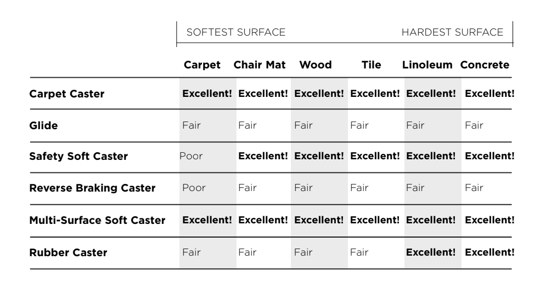Click Rubber Caster's Excellent rating for Concrete
This screenshot has width=557, height=283.
coord(490,252)
